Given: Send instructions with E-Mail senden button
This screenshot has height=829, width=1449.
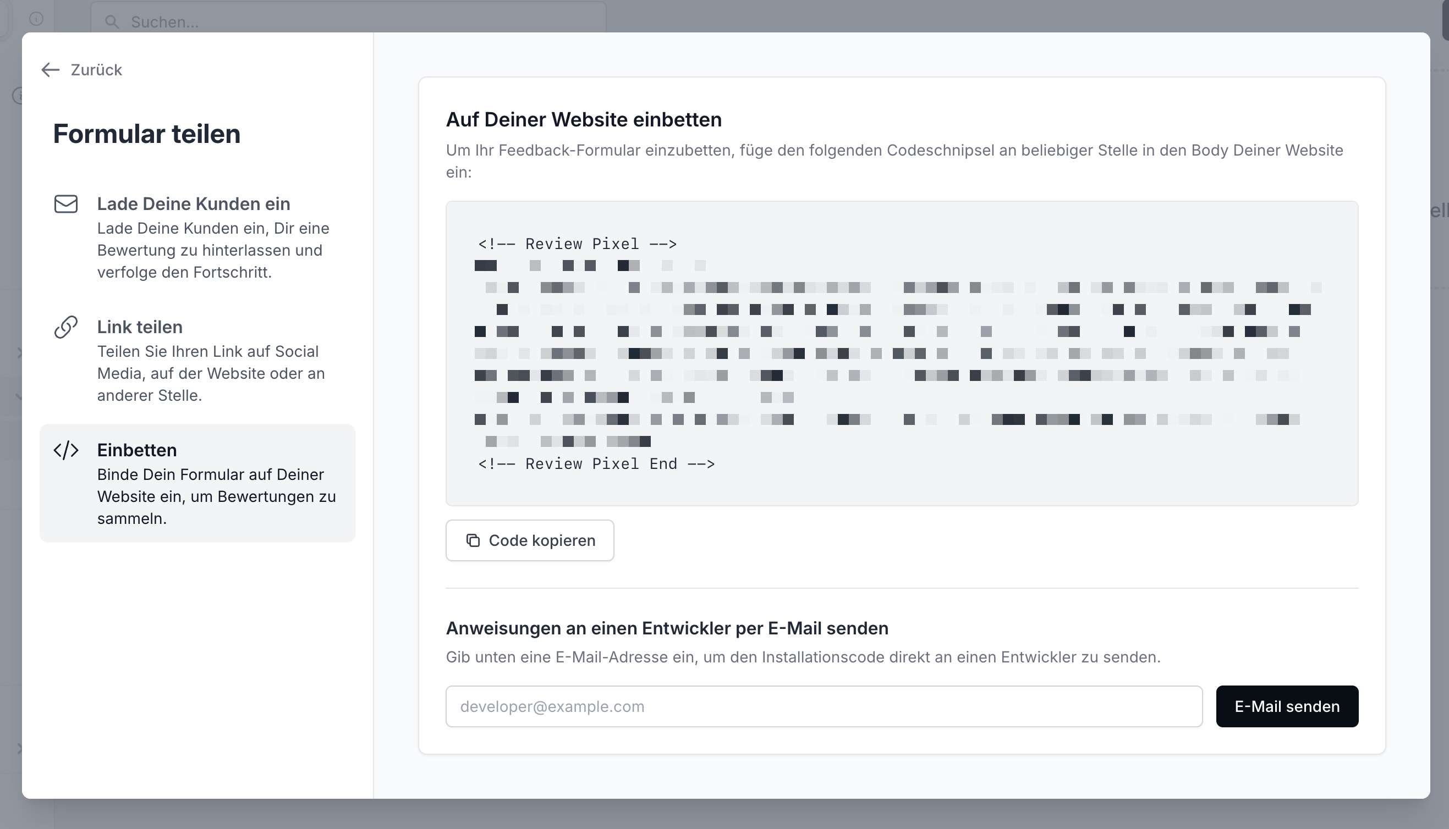Looking at the screenshot, I should click(1287, 706).
